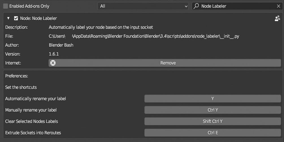
Task: Click the magnifier search icon
Action: (196, 6)
